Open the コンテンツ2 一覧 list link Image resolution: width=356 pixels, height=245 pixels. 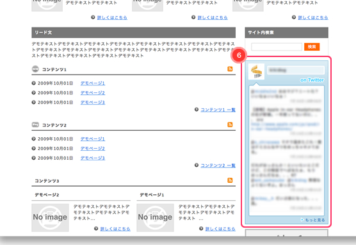(x=218, y=165)
